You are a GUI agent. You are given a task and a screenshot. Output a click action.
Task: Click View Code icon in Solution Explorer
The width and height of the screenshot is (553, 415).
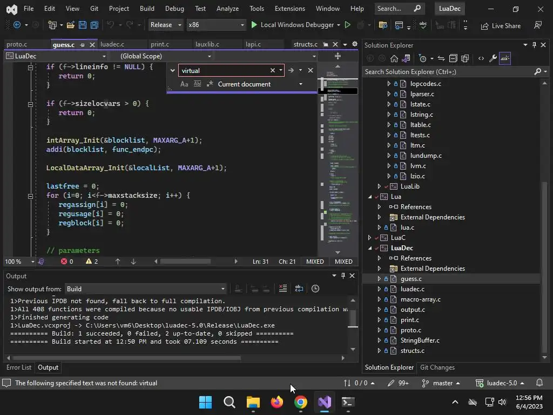tap(481, 58)
